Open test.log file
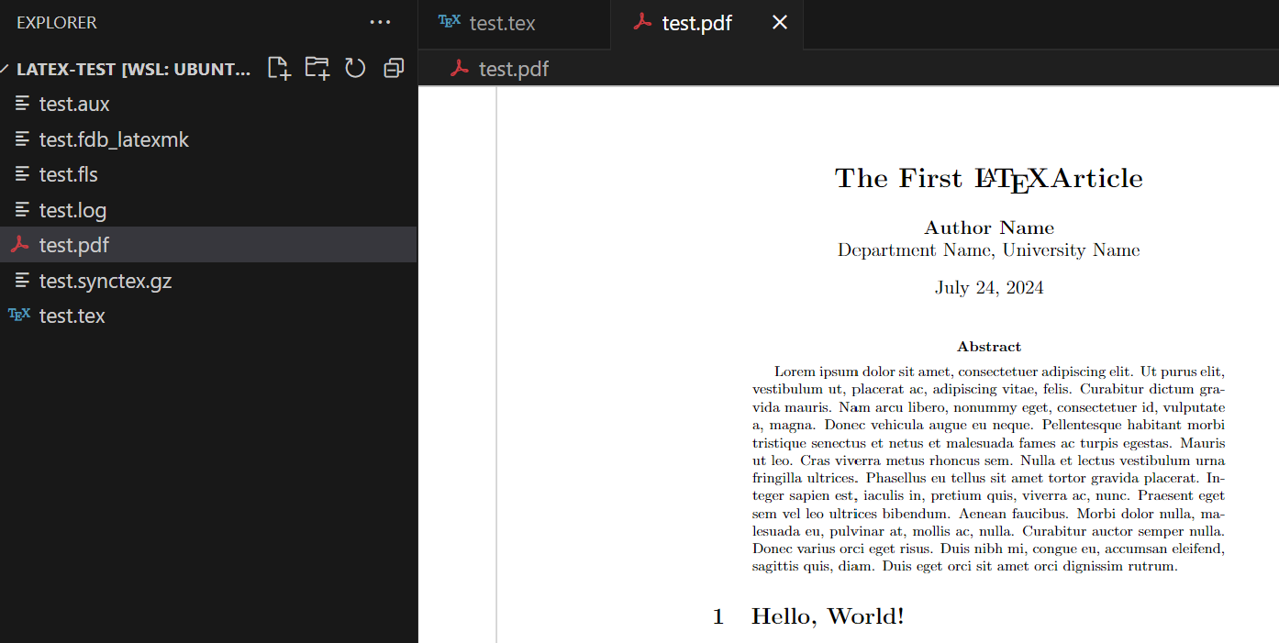 208,210
